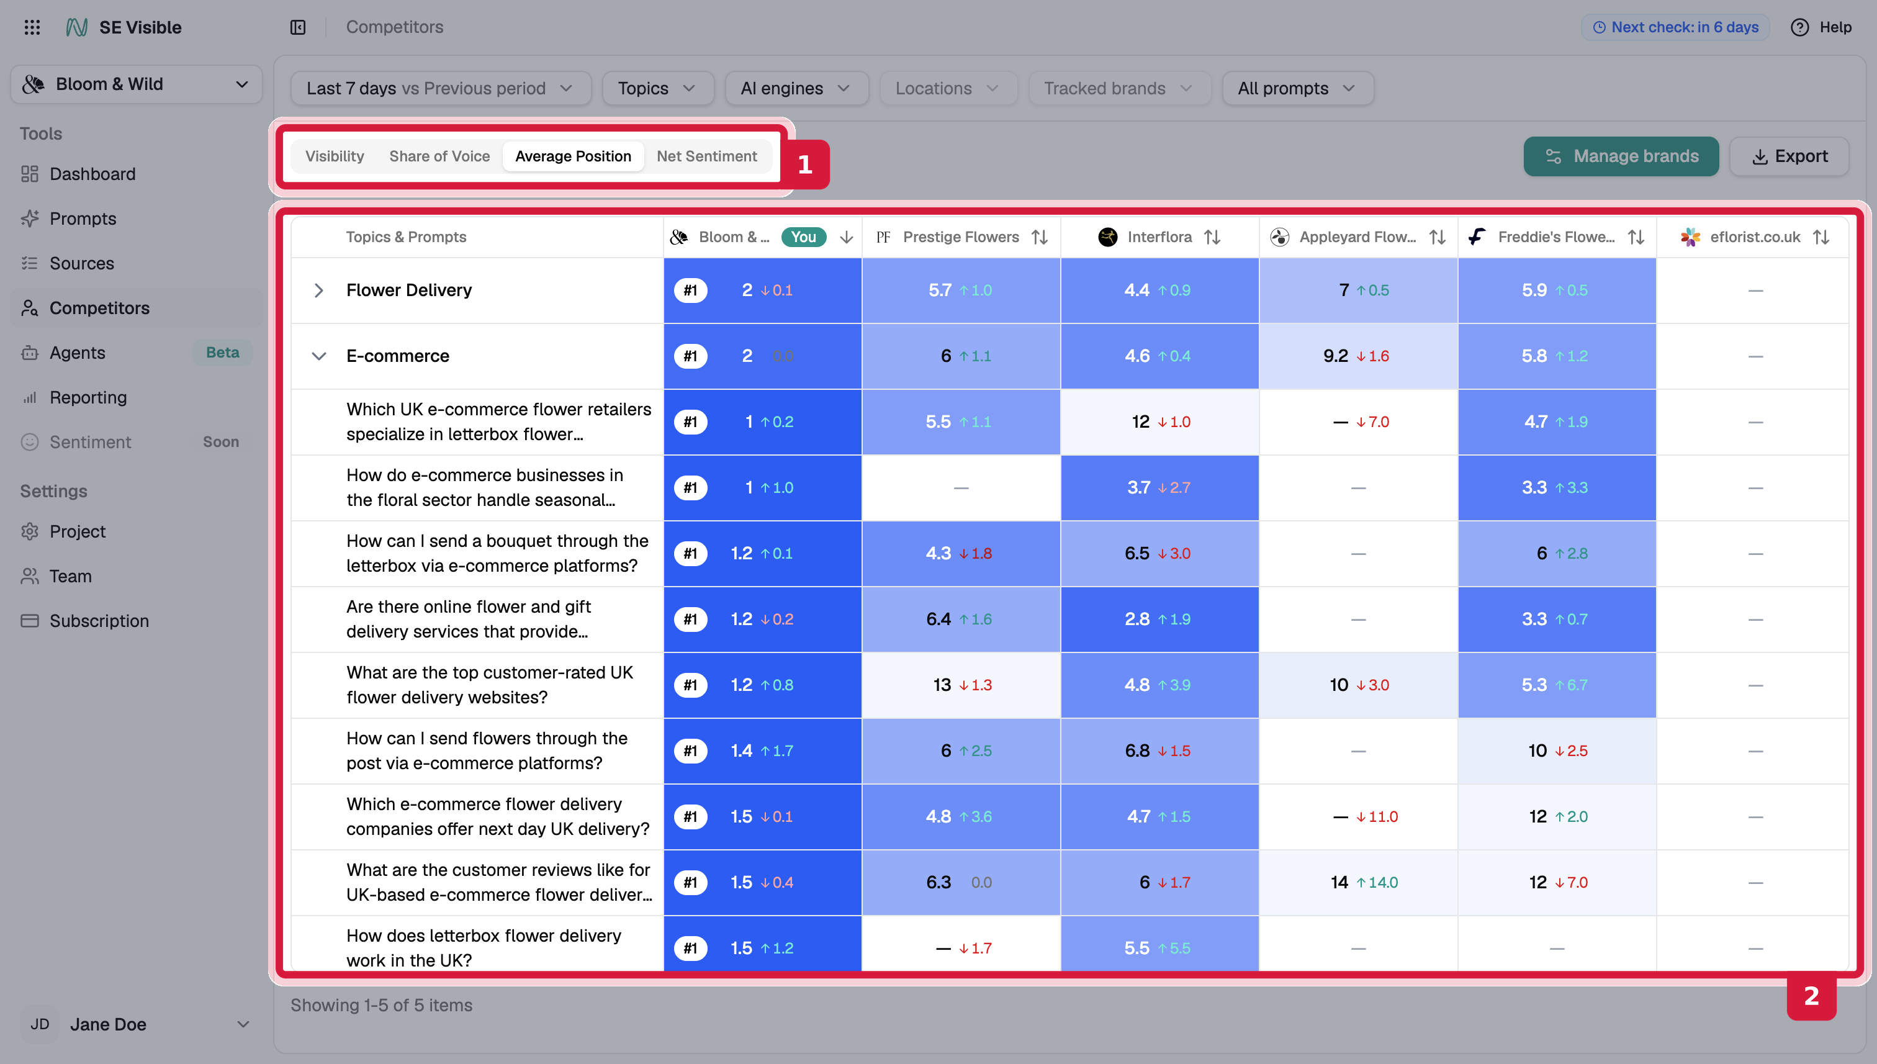The image size is (1877, 1064).
Task: Switch to the Share of Voice tab
Action: tap(439, 156)
